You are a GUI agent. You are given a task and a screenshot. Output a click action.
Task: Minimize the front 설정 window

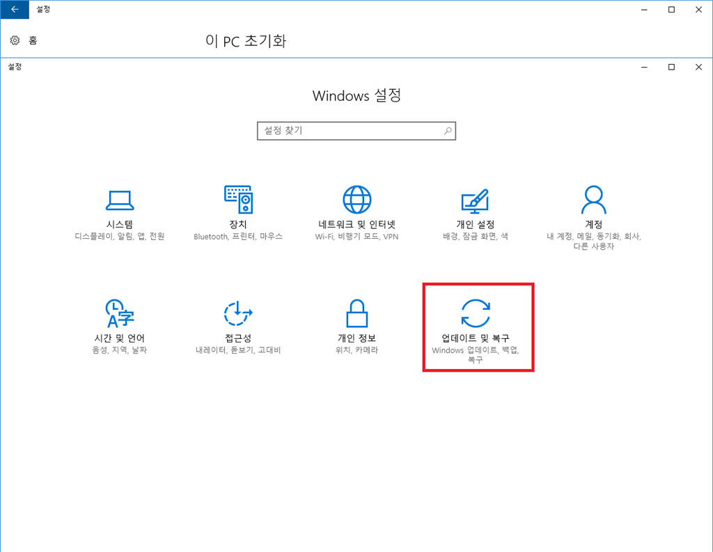[x=644, y=68]
